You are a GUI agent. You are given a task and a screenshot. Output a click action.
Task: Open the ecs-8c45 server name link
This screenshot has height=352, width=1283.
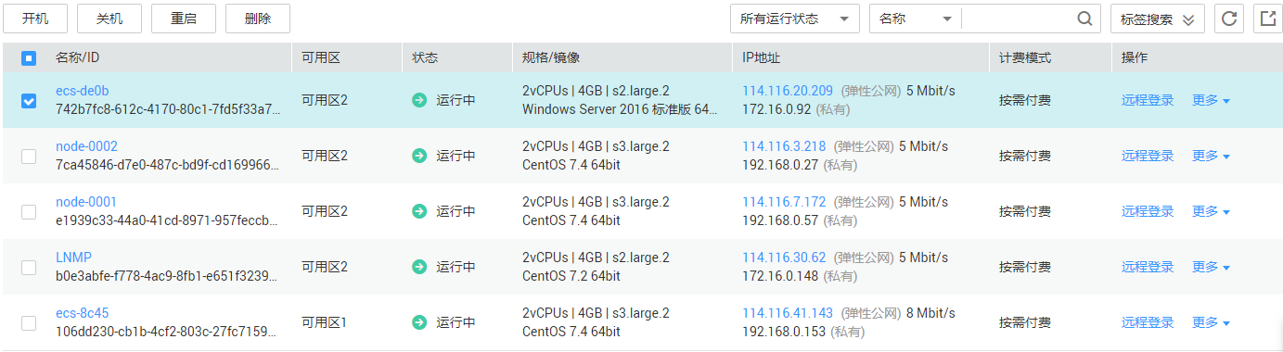(83, 313)
